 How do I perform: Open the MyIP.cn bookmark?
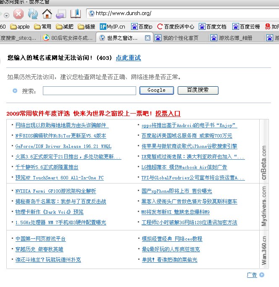pyautogui.click(x=112, y=27)
